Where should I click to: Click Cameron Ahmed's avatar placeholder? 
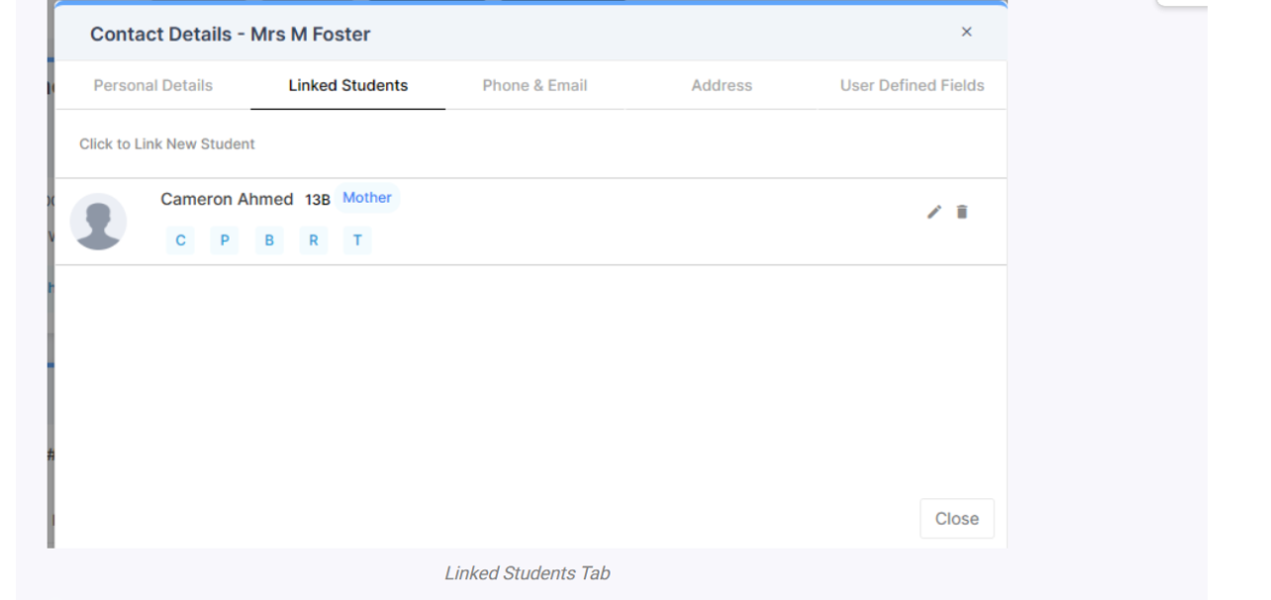98,222
